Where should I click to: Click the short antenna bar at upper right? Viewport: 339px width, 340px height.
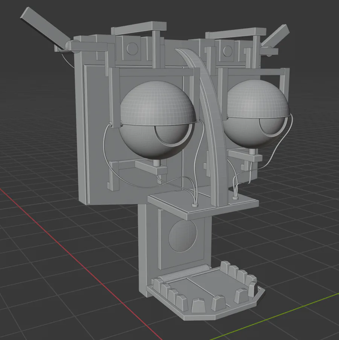click(275, 36)
